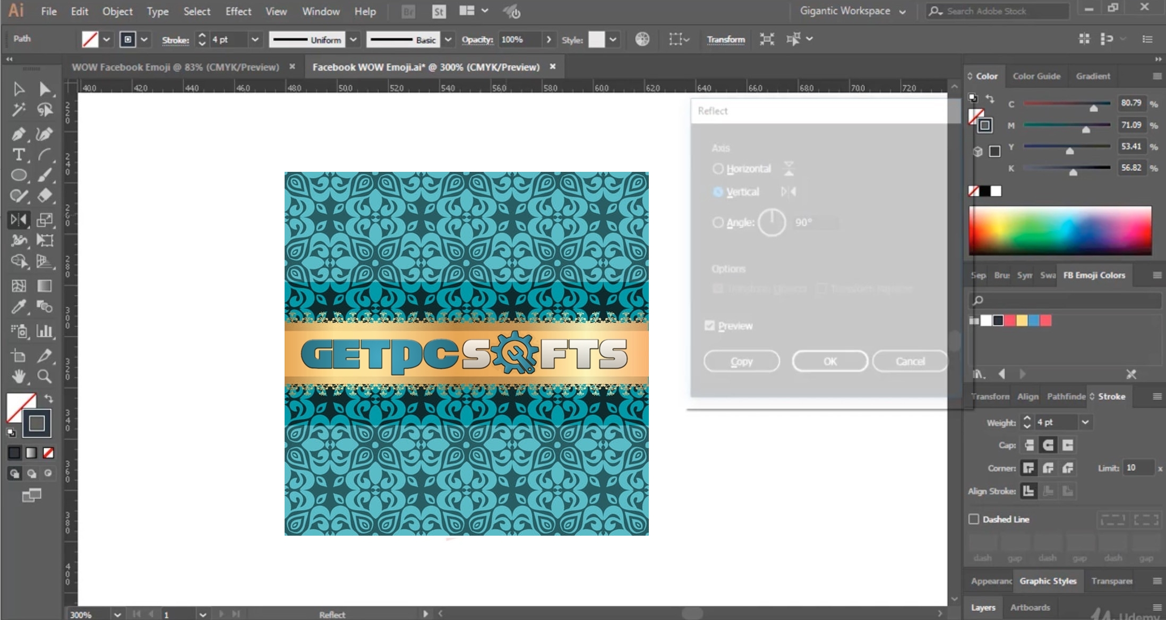
Task: Click the Copy button in Reflect
Action: click(742, 361)
